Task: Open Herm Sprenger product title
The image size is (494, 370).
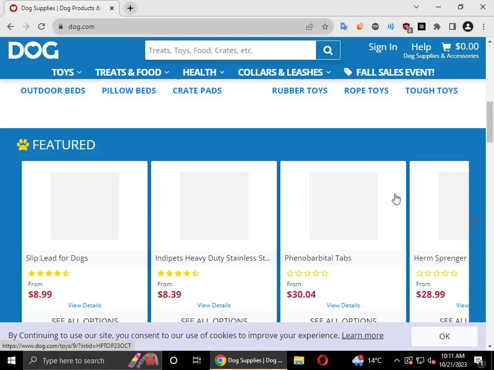Action: coord(440,258)
